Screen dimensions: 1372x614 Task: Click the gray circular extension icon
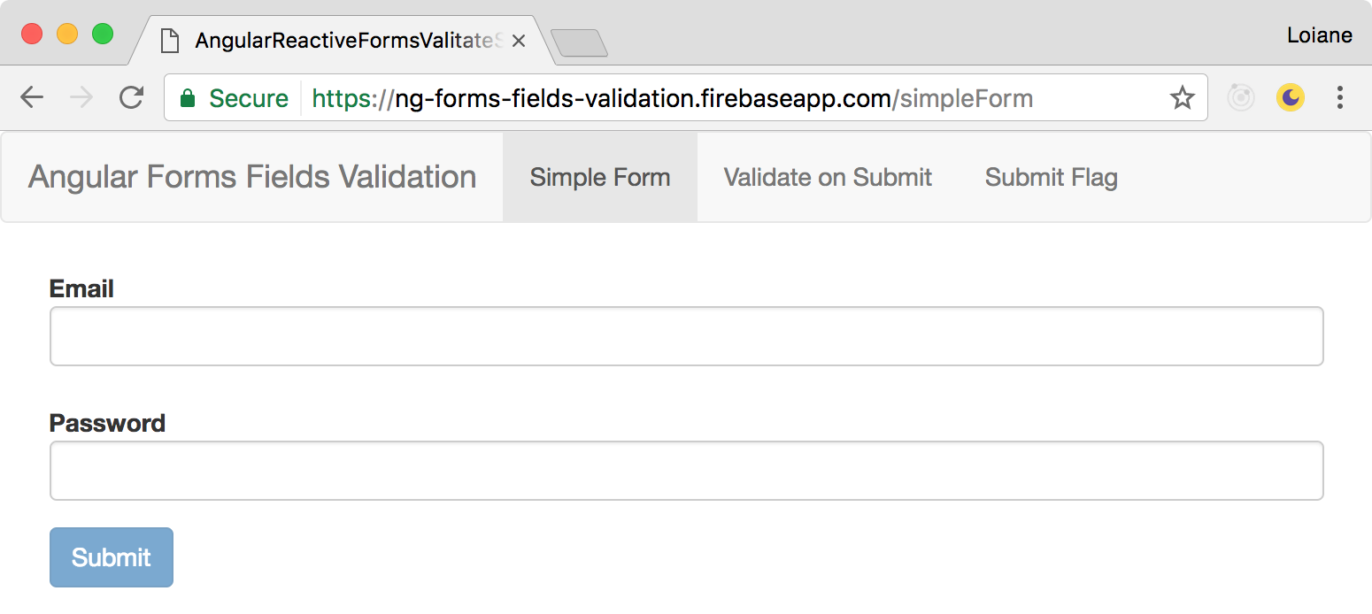click(x=1241, y=97)
